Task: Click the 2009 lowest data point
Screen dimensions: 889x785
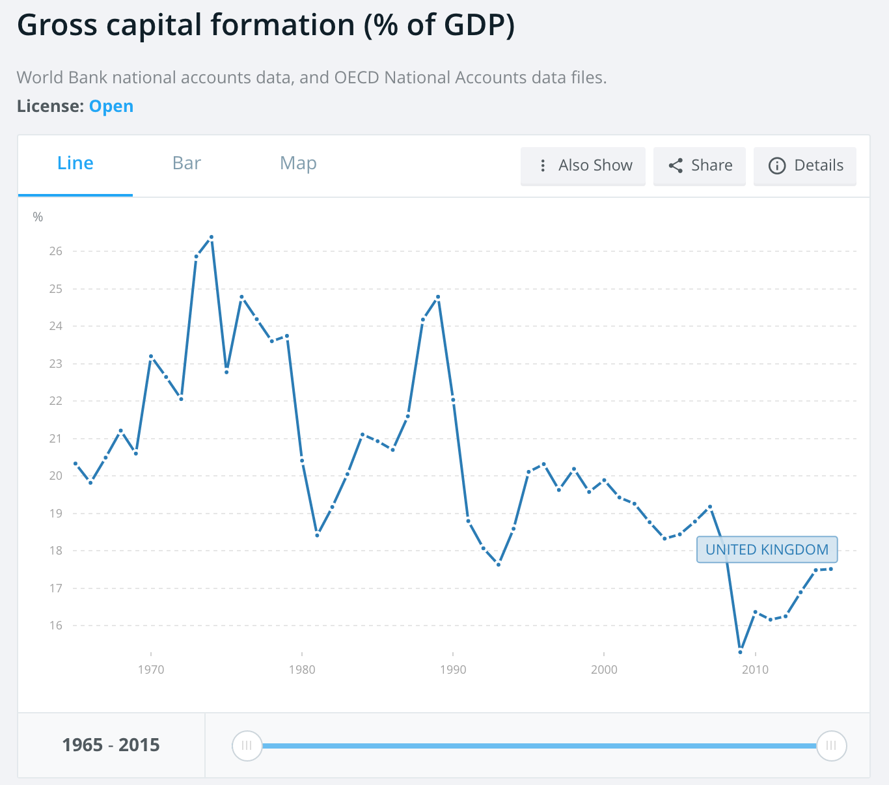Action: coord(741,652)
